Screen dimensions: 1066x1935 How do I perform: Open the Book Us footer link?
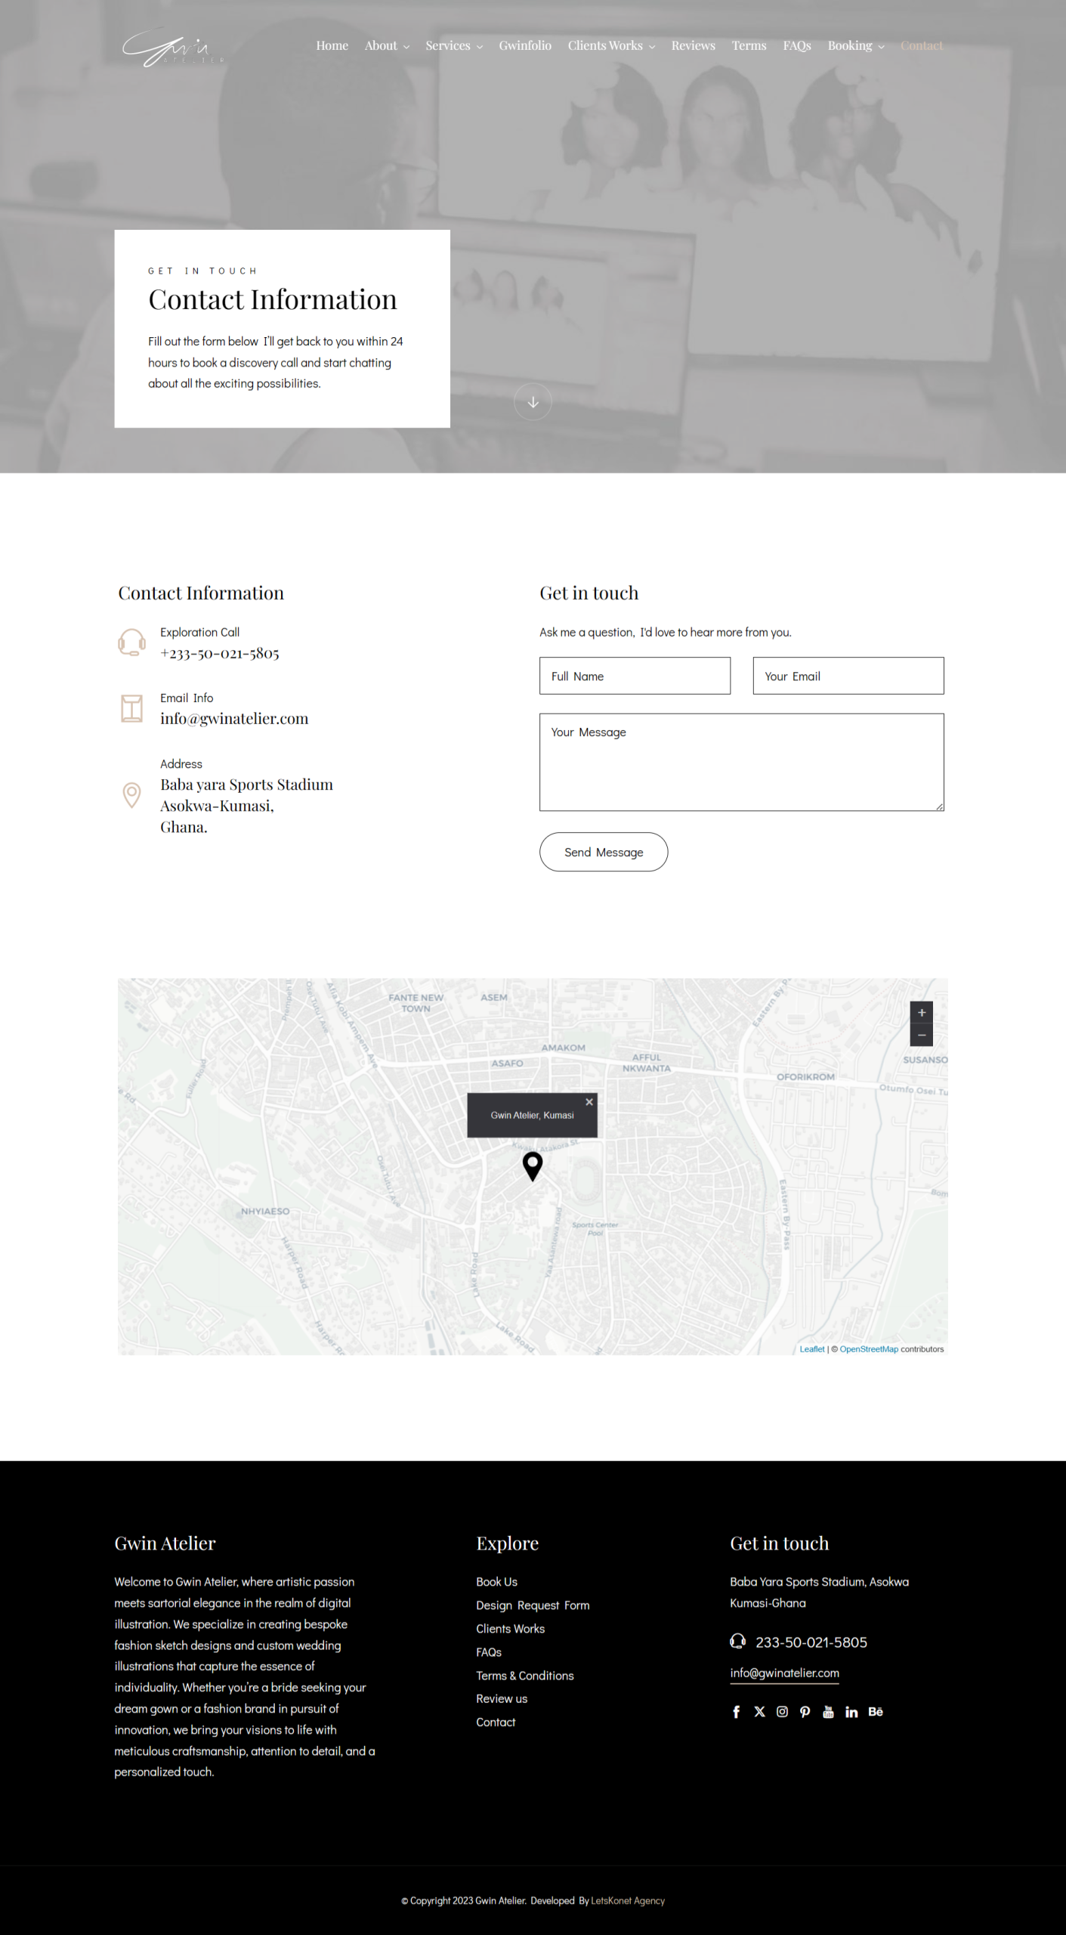coord(496,1582)
